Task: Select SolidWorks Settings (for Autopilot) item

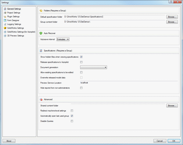Action: tap(20, 32)
